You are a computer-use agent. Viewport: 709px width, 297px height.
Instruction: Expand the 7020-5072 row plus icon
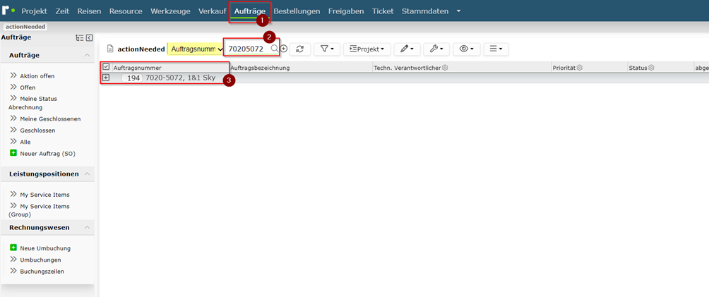point(106,78)
